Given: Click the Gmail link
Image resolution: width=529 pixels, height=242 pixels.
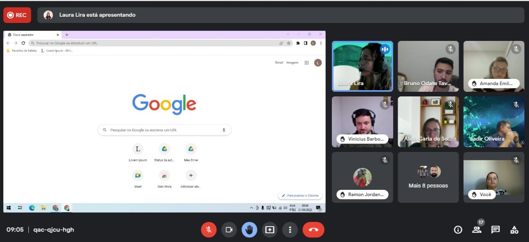Looking at the screenshot, I should [279, 63].
